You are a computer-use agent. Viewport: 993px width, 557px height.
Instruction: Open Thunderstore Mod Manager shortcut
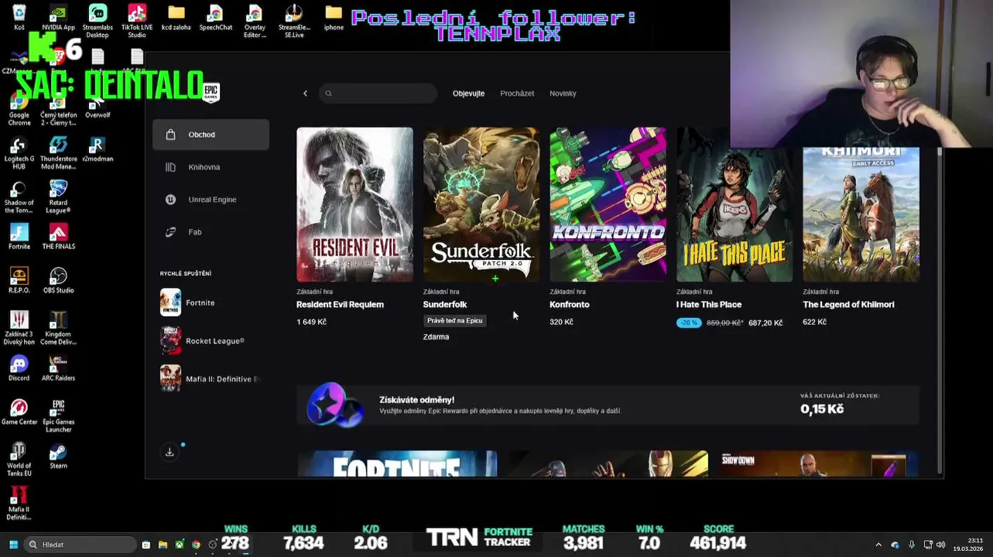point(58,152)
